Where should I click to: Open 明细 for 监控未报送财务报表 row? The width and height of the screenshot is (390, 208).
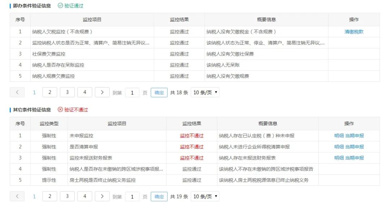tap(339, 158)
